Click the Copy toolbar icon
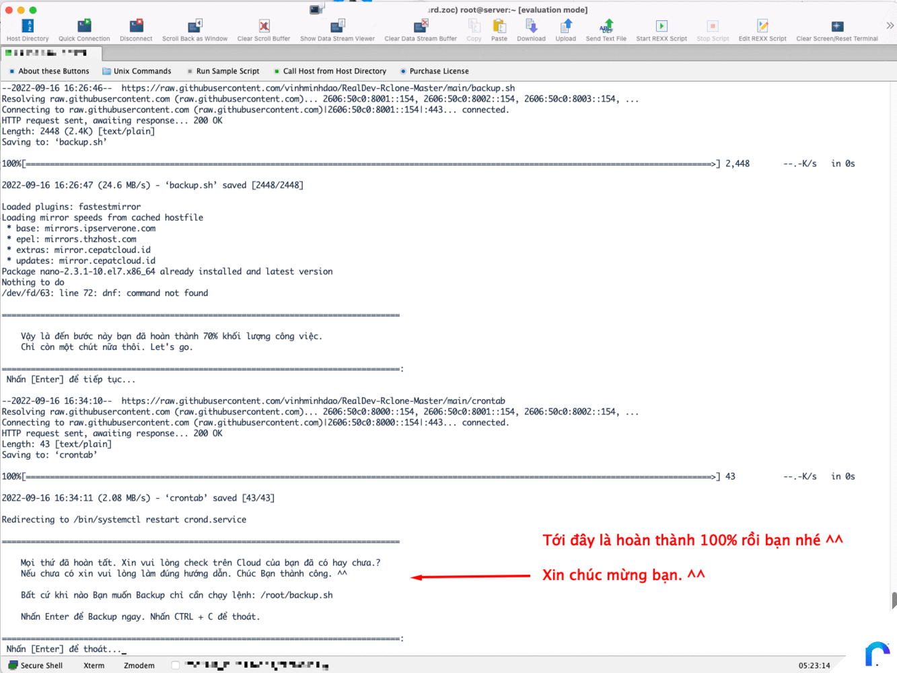897x673 pixels. (474, 30)
